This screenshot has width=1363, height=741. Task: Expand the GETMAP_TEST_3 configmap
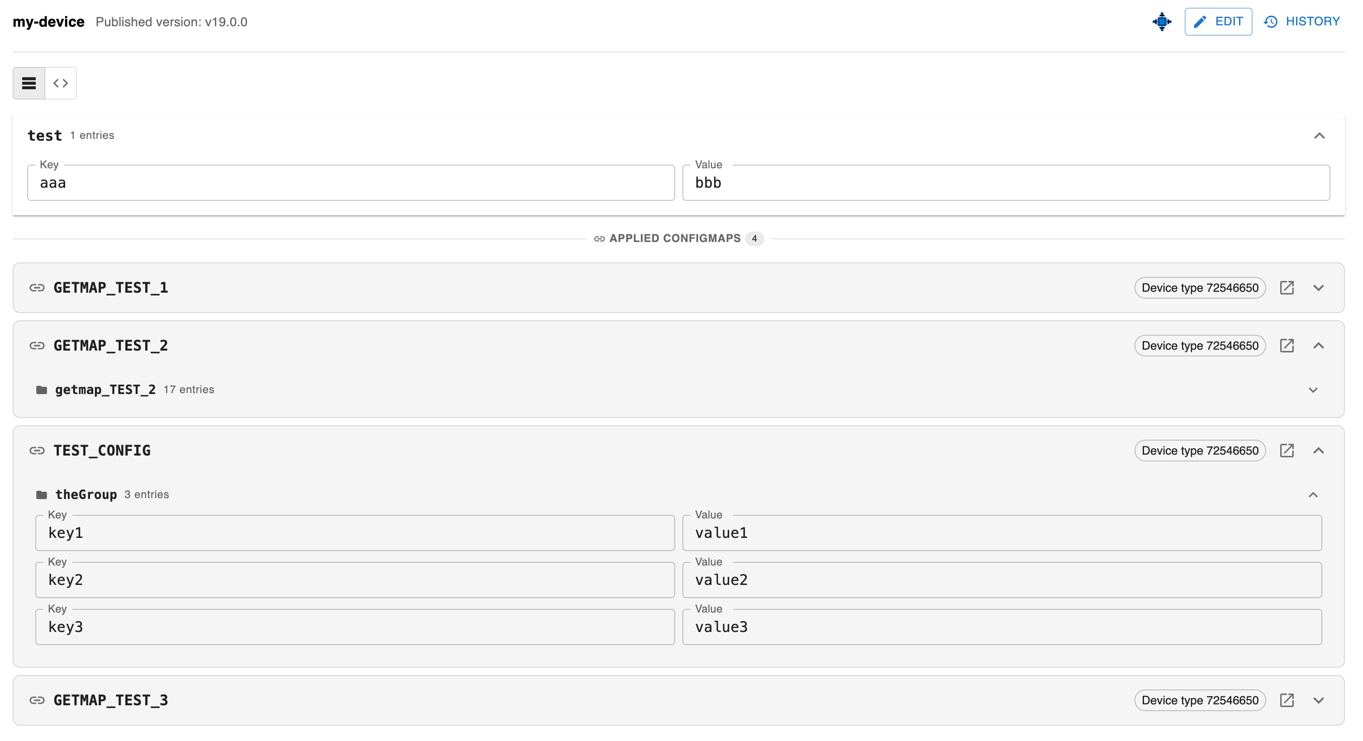1318,700
